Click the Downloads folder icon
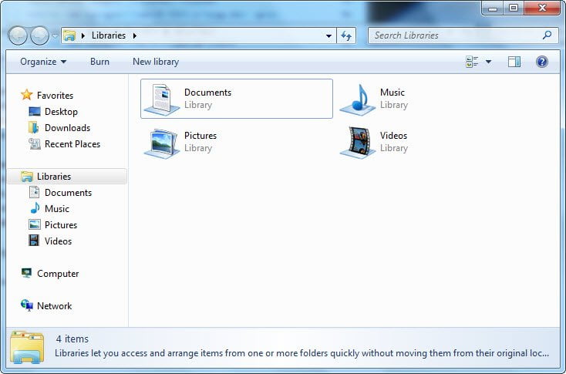 (34, 127)
